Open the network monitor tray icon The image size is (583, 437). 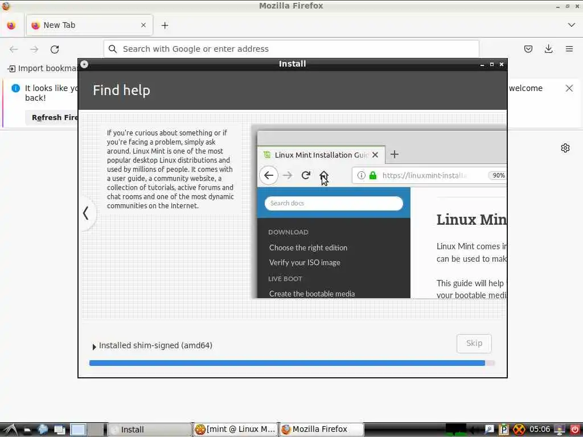[x=559, y=430]
